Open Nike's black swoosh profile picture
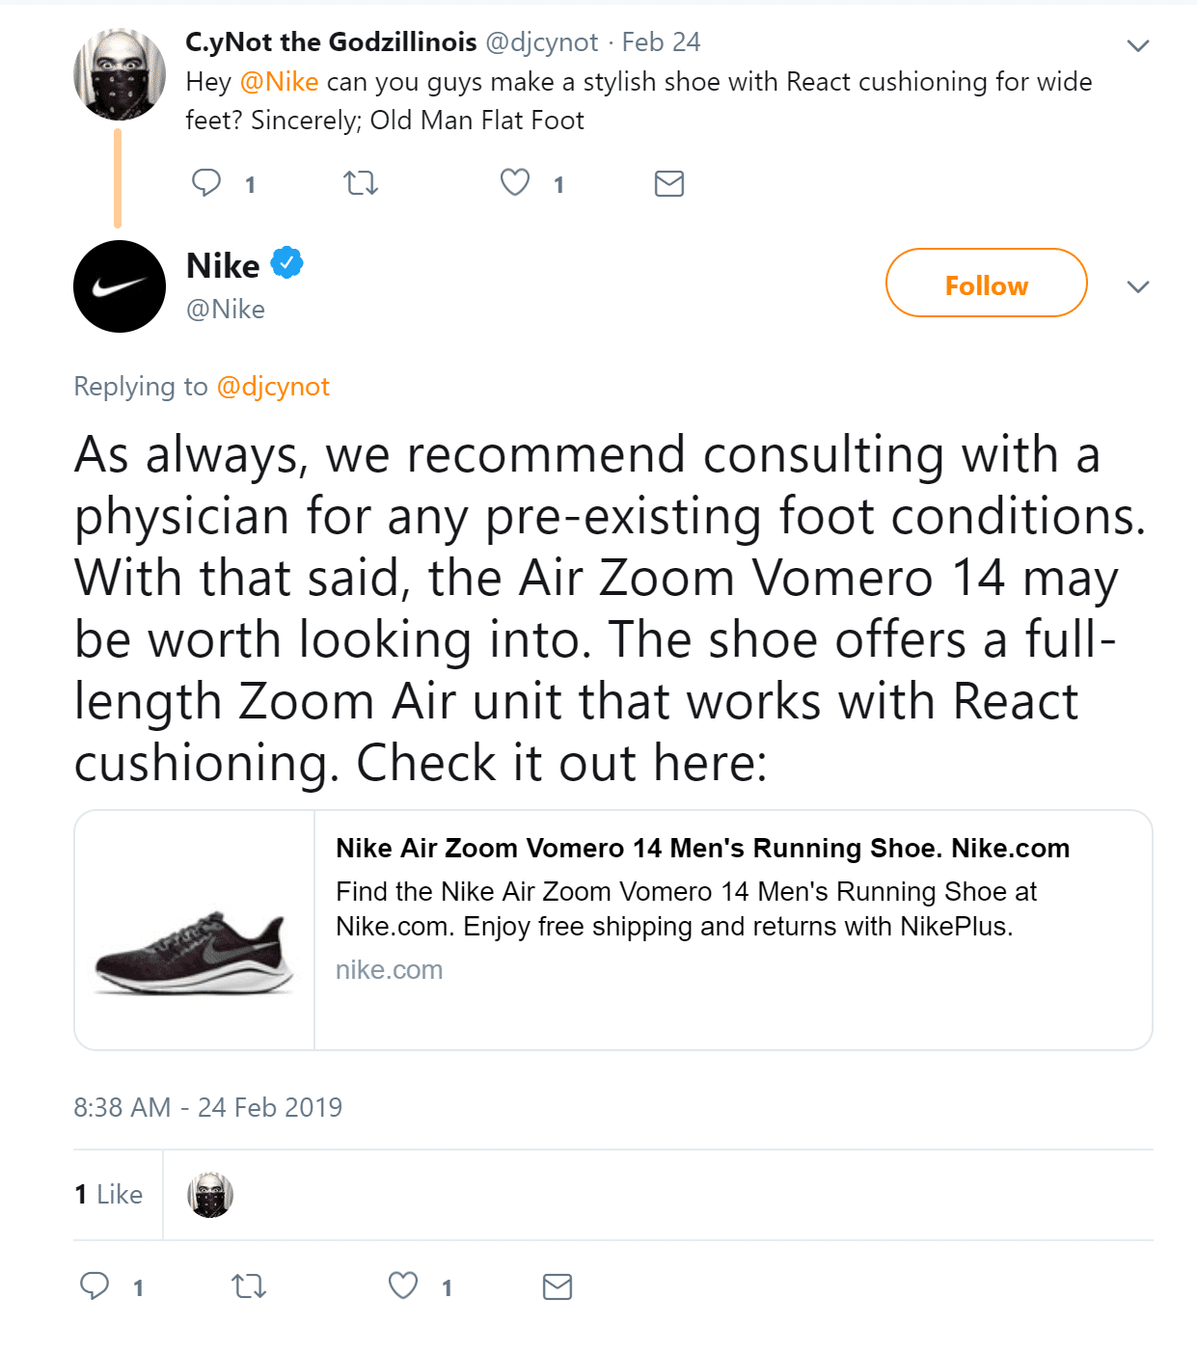This screenshot has height=1353, width=1197. (120, 286)
